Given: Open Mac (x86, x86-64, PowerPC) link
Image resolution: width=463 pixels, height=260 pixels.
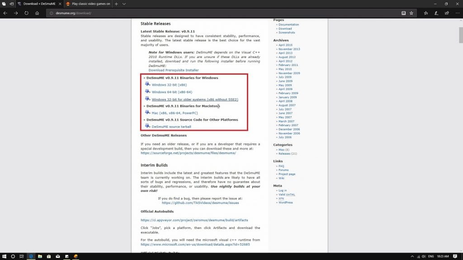Looking at the screenshot, I should tap(175, 113).
